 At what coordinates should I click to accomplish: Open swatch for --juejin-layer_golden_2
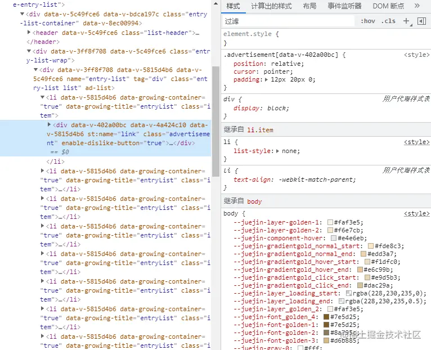tap(330, 309)
